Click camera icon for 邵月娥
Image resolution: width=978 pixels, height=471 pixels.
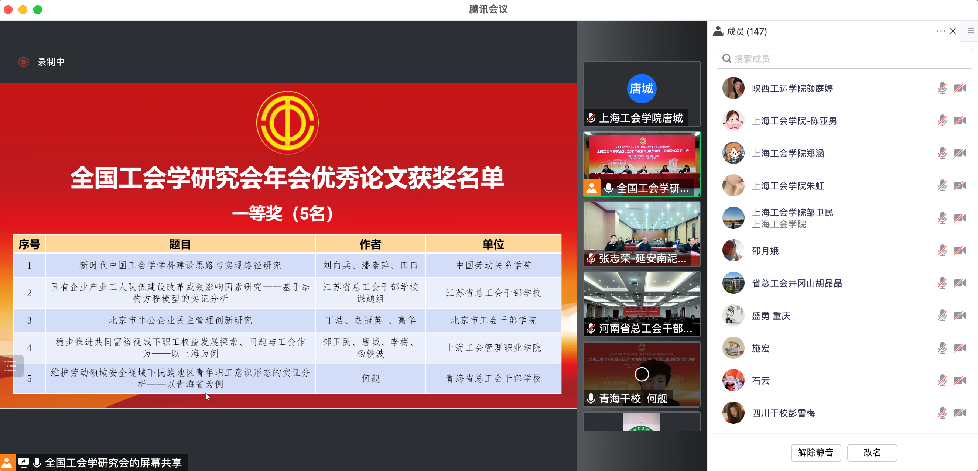pos(960,251)
